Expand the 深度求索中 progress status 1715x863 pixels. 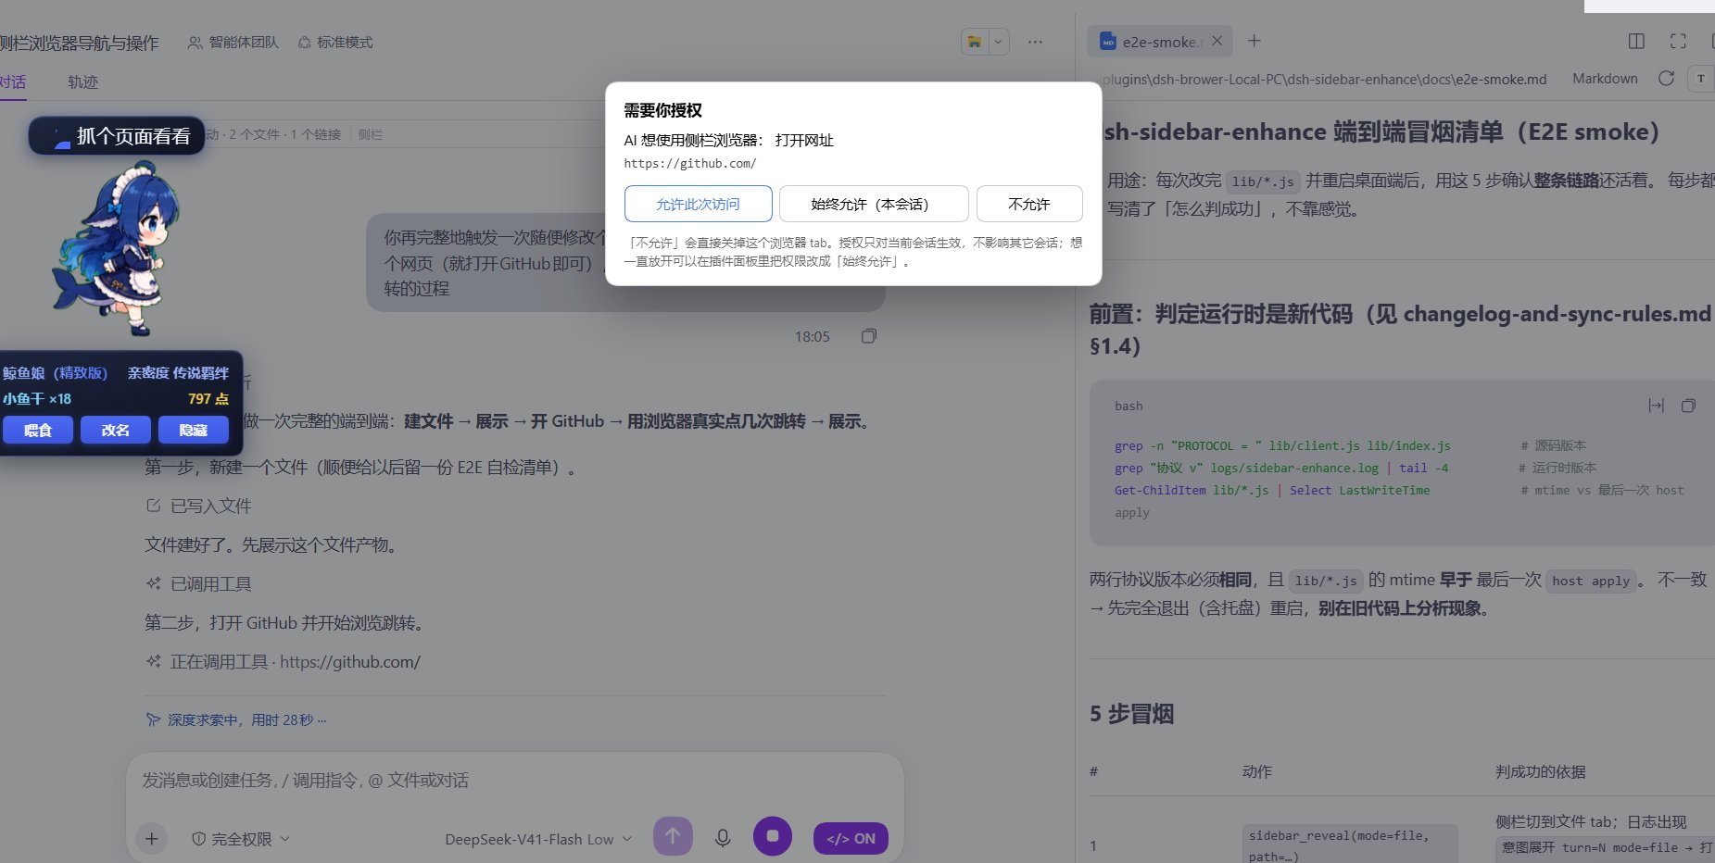(x=236, y=719)
